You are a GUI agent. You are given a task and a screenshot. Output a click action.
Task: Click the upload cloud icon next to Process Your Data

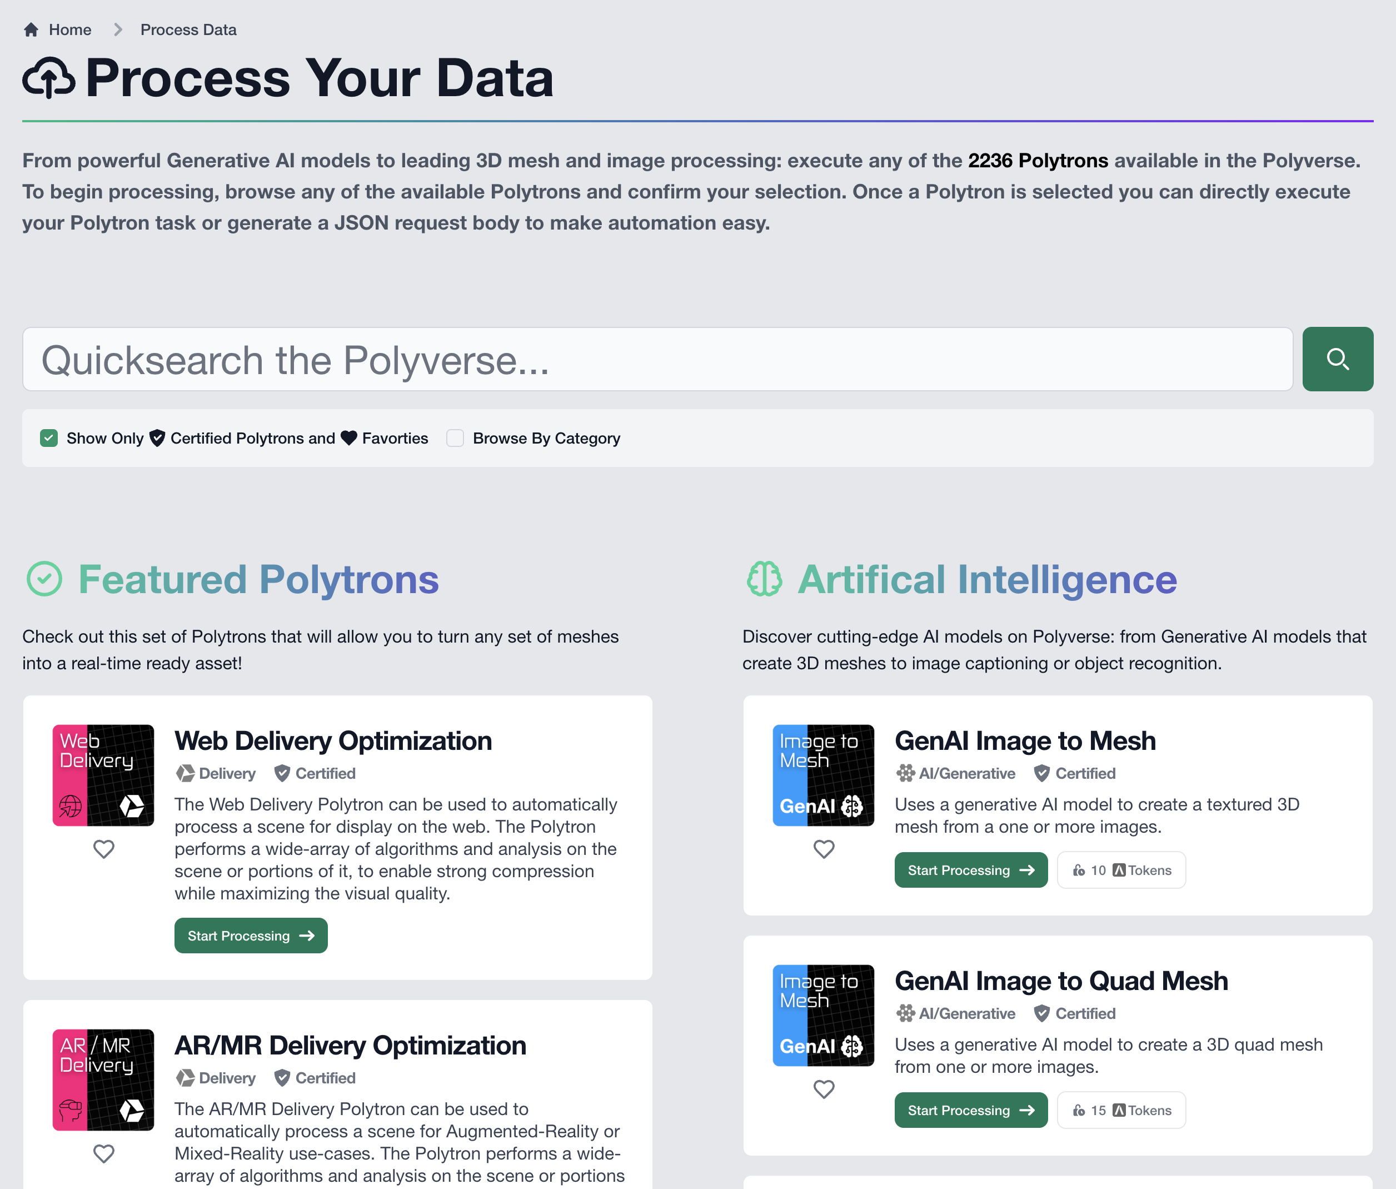[50, 77]
